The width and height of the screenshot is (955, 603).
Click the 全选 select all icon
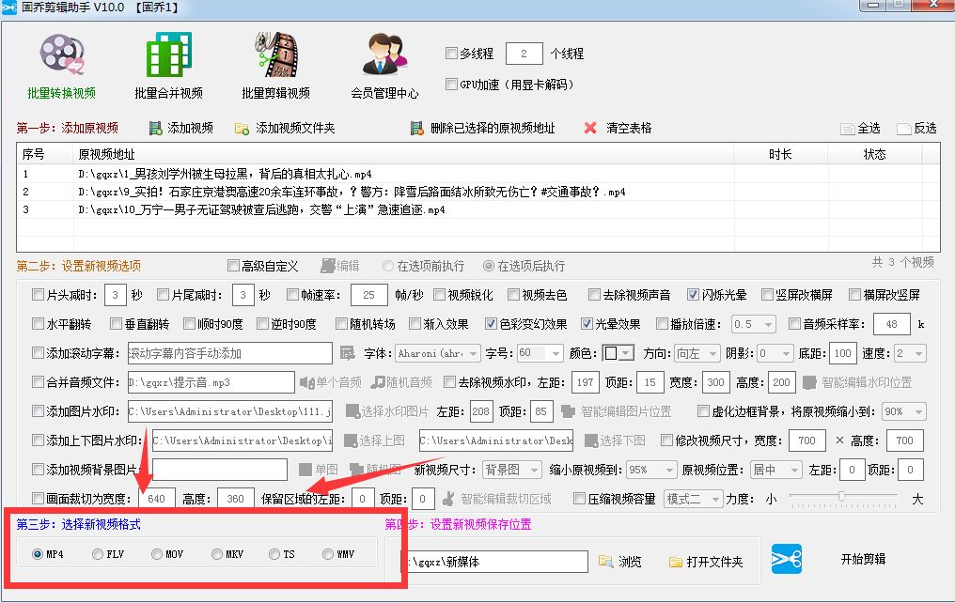[x=848, y=129]
